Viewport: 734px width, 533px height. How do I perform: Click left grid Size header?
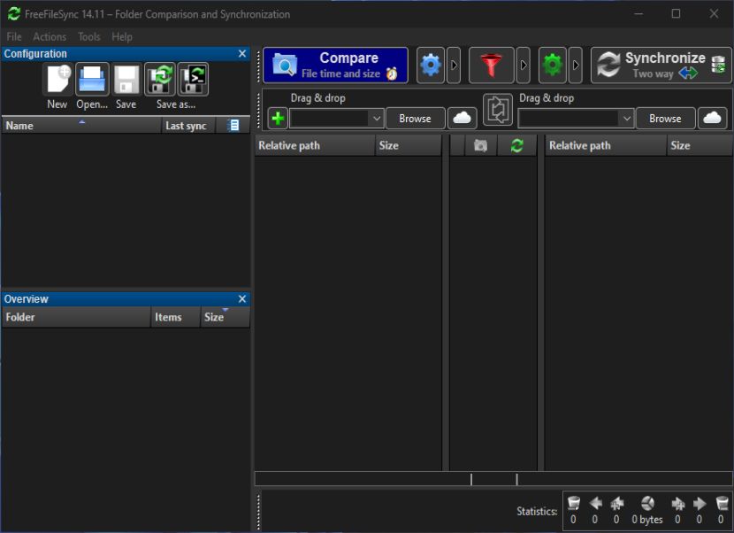pyautogui.click(x=409, y=146)
